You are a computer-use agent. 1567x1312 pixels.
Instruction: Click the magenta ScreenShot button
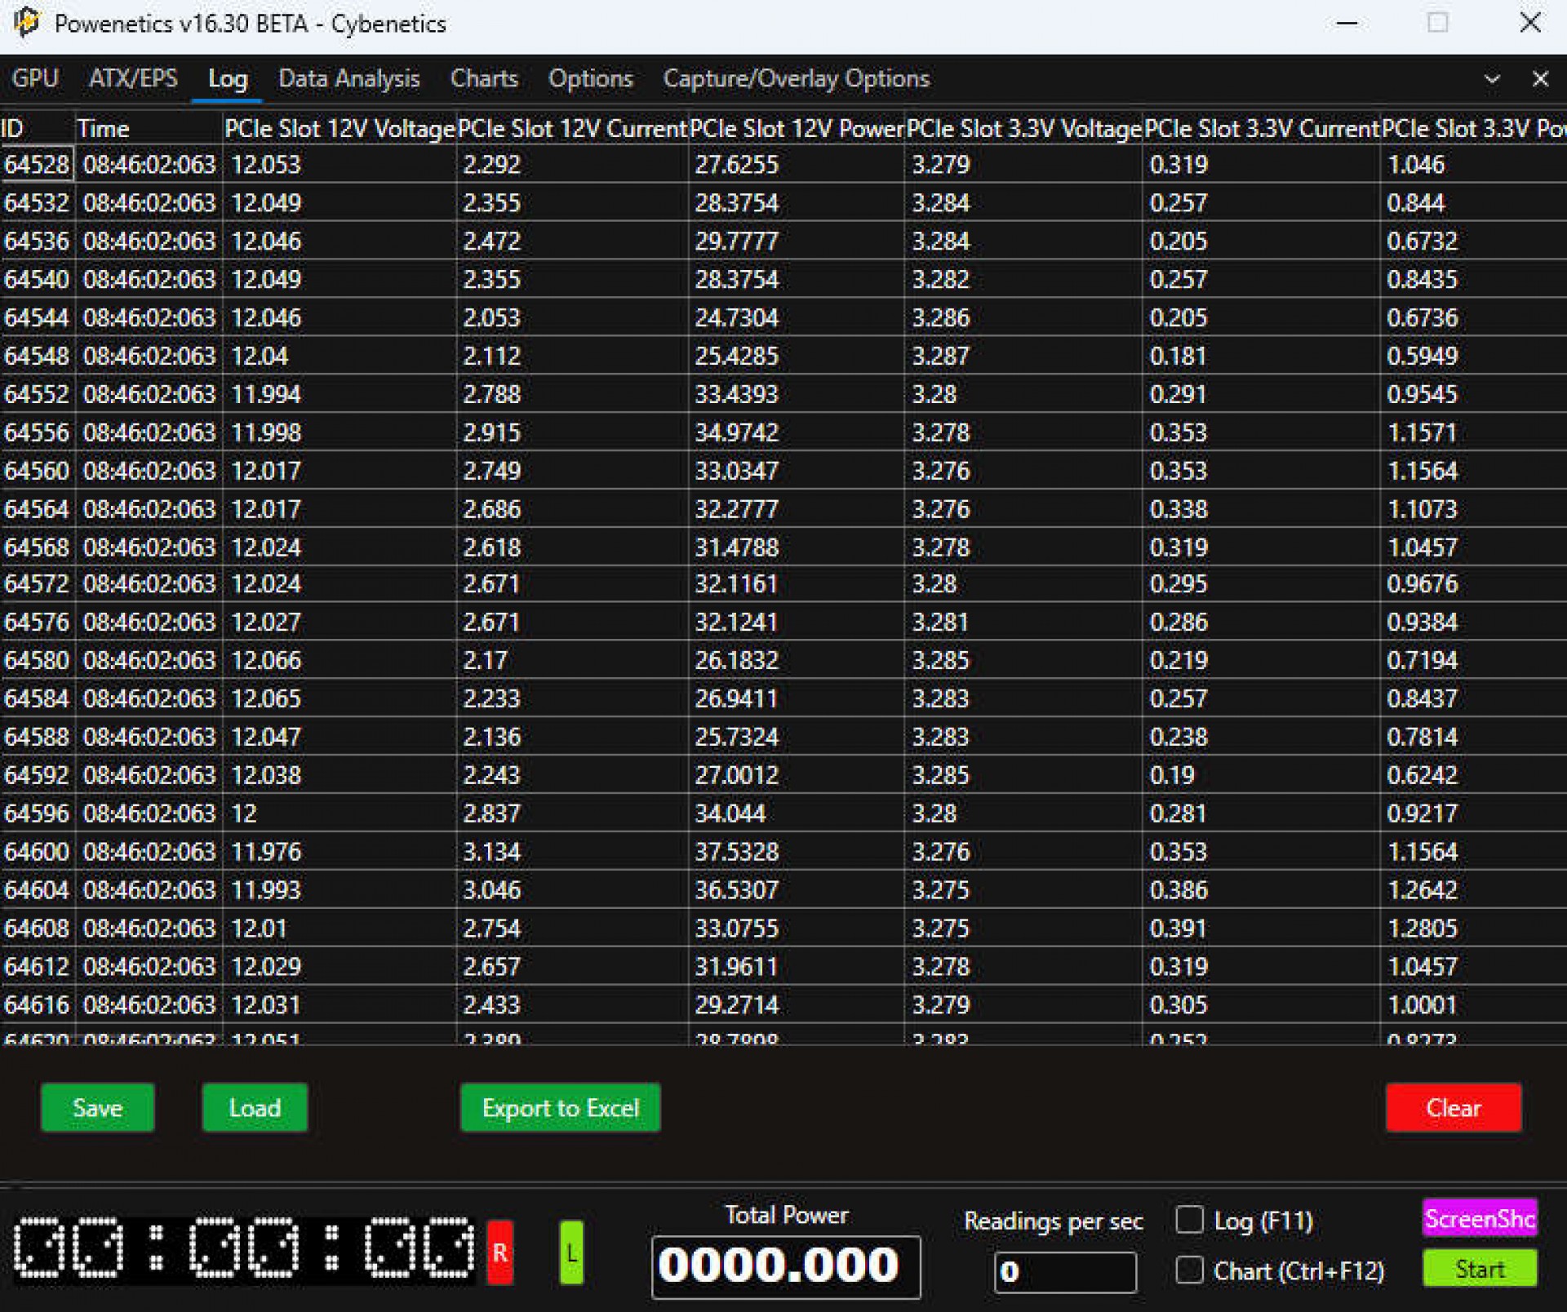coord(1479,1219)
